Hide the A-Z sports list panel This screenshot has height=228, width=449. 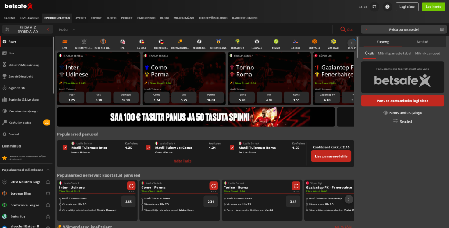pyautogui.click(x=28, y=29)
